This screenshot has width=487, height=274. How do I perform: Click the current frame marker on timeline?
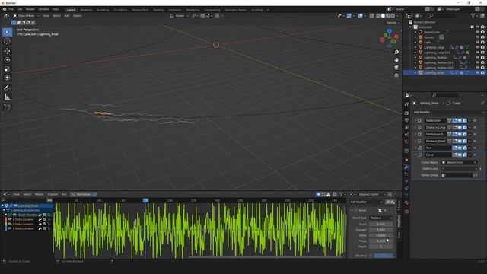[145, 200]
